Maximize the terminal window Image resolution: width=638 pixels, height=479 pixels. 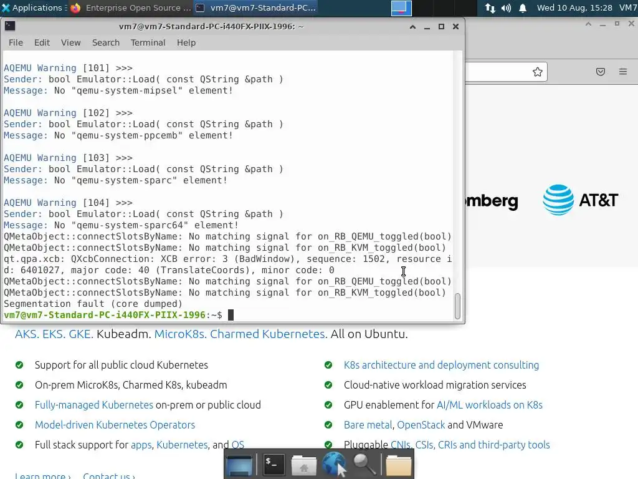[x=441, y=26]
